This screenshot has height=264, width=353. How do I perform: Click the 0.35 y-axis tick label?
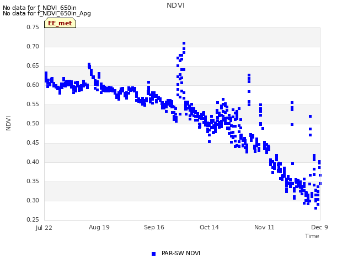[x=33, y=181]
